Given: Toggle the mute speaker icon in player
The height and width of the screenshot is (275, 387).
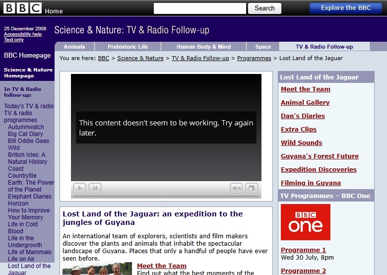Looking at the screenshot, I should tap(236, 188).
